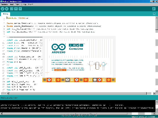Click the console horizontal scrollbar left arrow

[x=1, y=114]
